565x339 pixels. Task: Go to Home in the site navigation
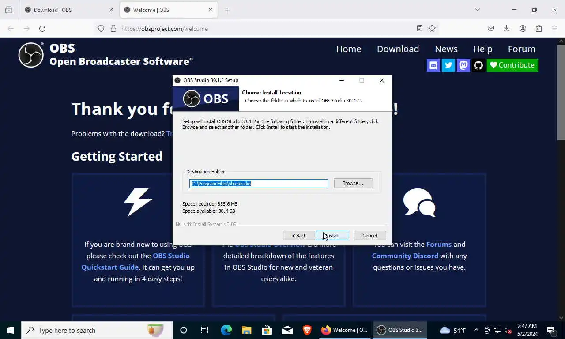tap(349, 49)
